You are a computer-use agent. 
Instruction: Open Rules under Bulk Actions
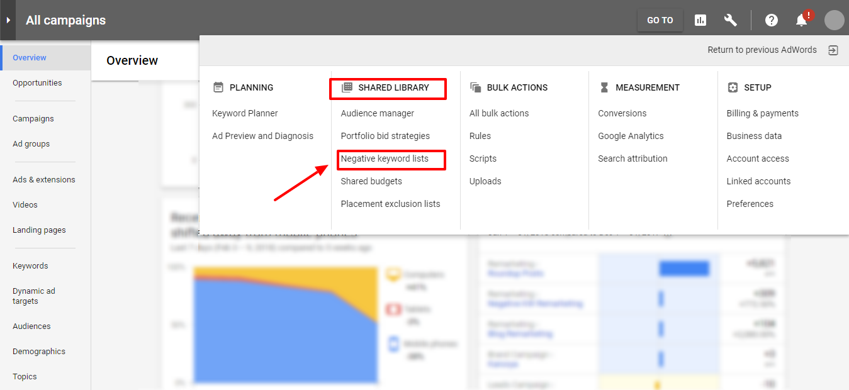point(480,136)
